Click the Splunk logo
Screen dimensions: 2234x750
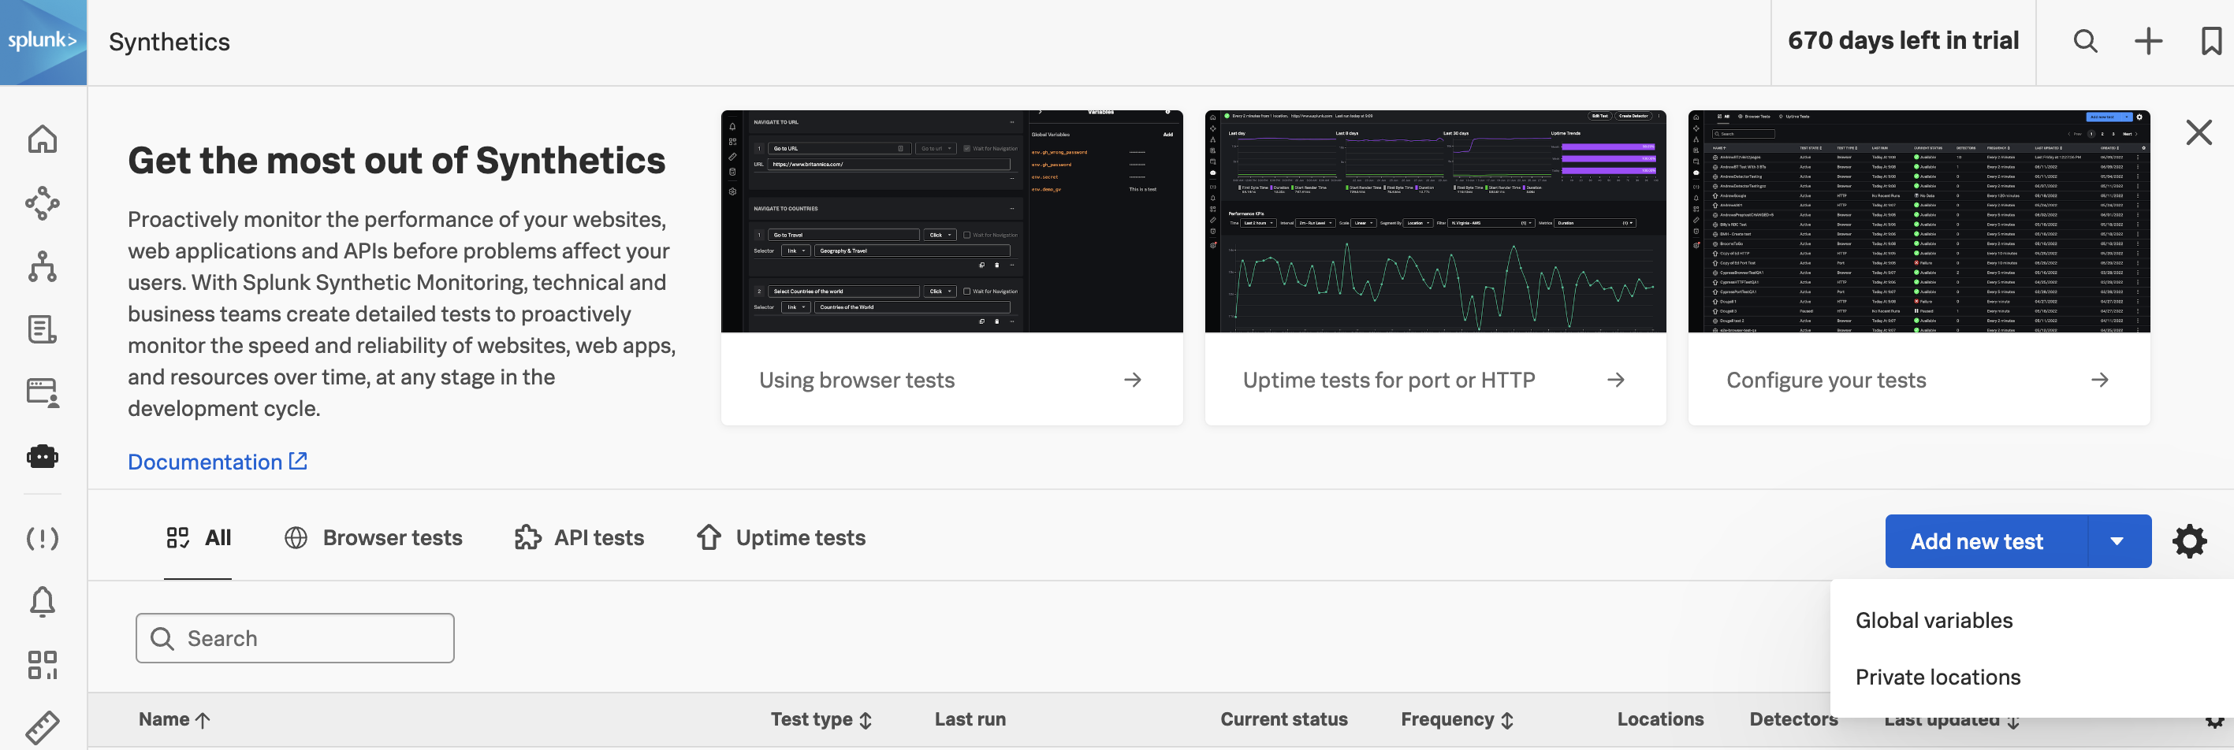(x=43, y=42)
